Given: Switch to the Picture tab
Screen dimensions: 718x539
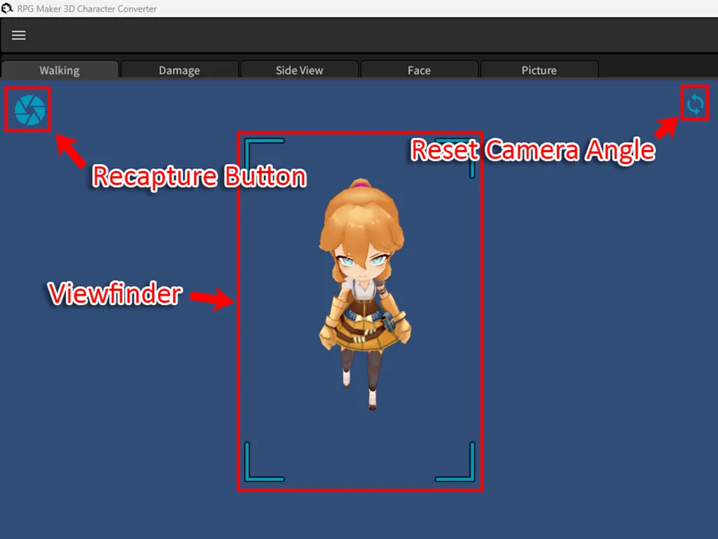Looking at the screenshot, I should [x=539, y=70].
